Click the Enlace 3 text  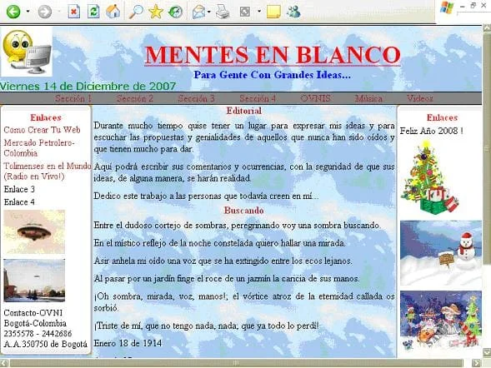click(x=19, y=189)
